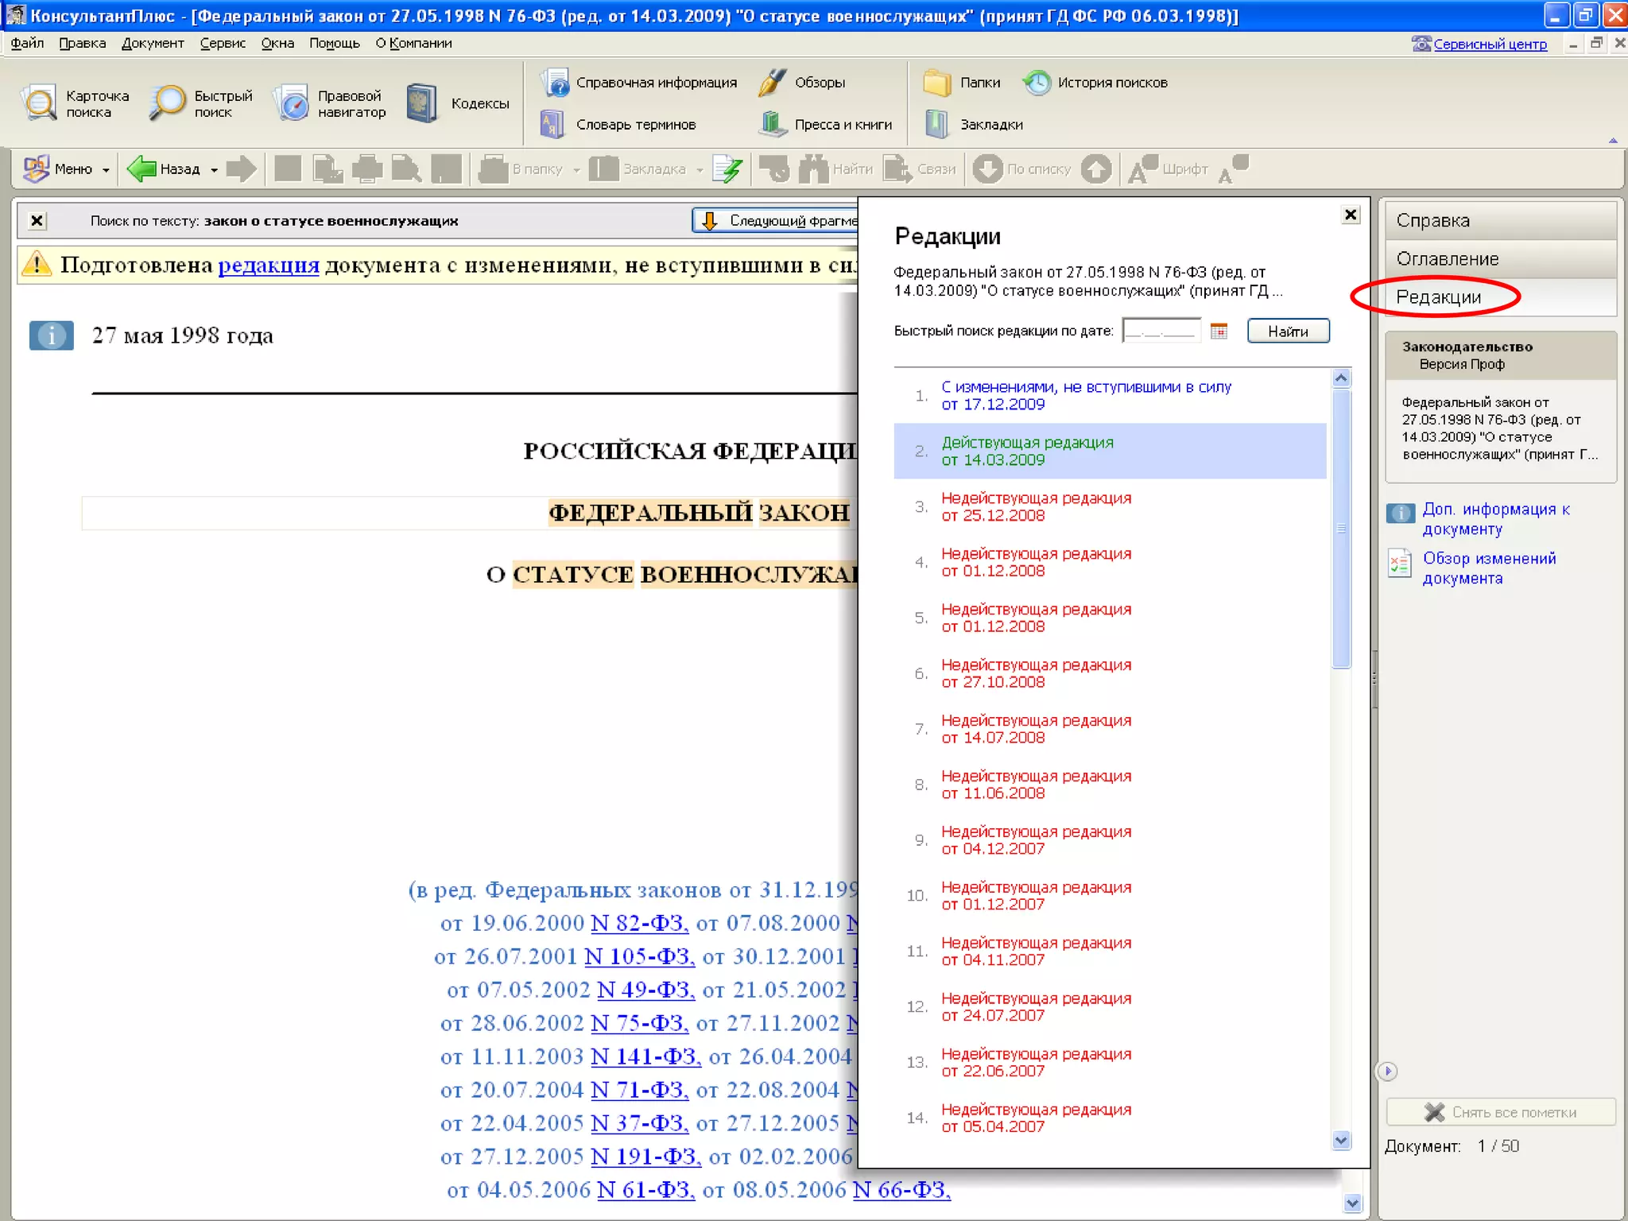
Task: Expand Меню dropdown arrow
Action: tap(106, 170)
